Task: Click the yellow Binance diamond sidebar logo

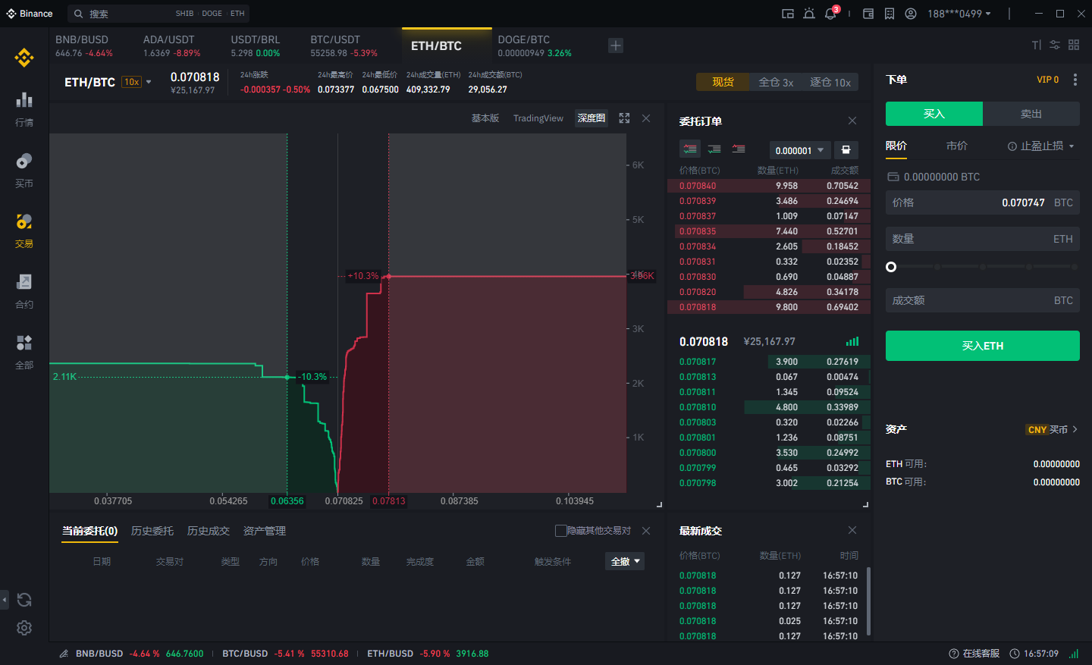Action: pos(24,58)
